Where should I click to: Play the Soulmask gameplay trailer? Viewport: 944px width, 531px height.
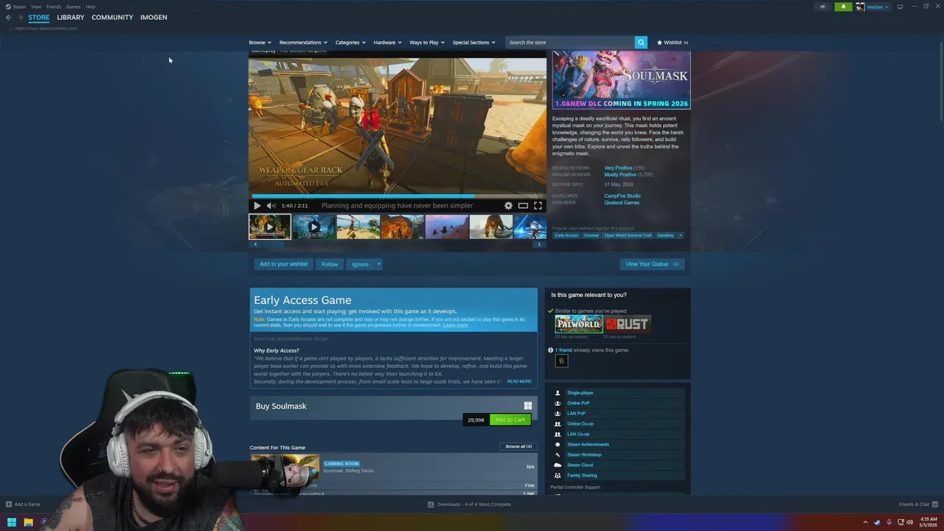(x=257, y=206)
